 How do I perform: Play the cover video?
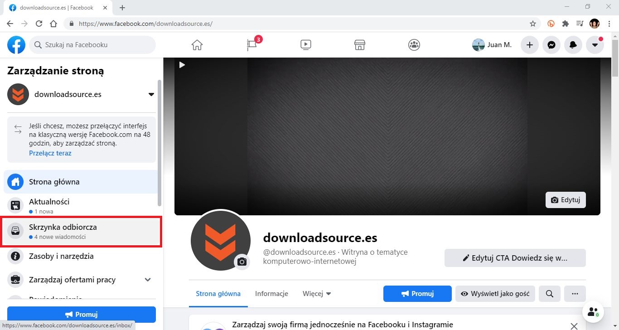[182, 65]
